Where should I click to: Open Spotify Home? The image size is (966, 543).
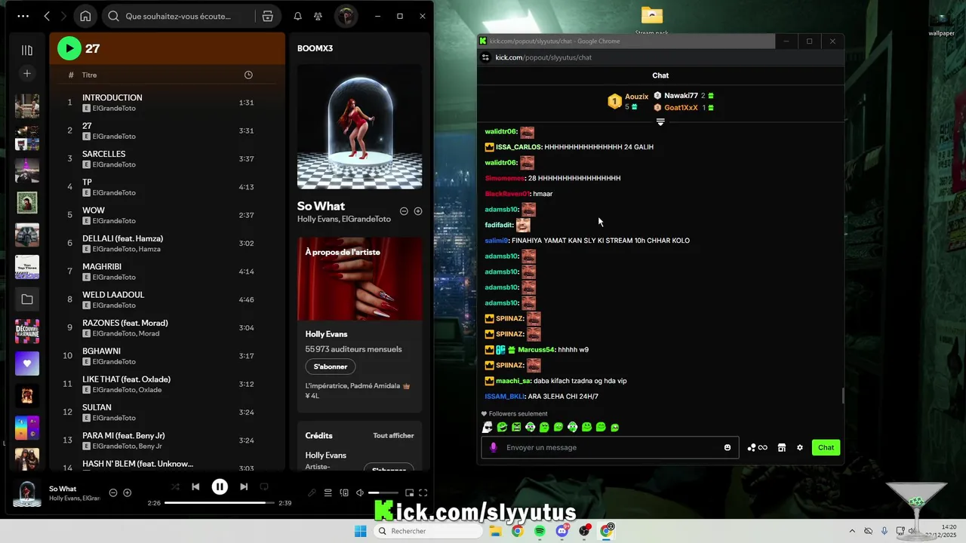(85, 16)
